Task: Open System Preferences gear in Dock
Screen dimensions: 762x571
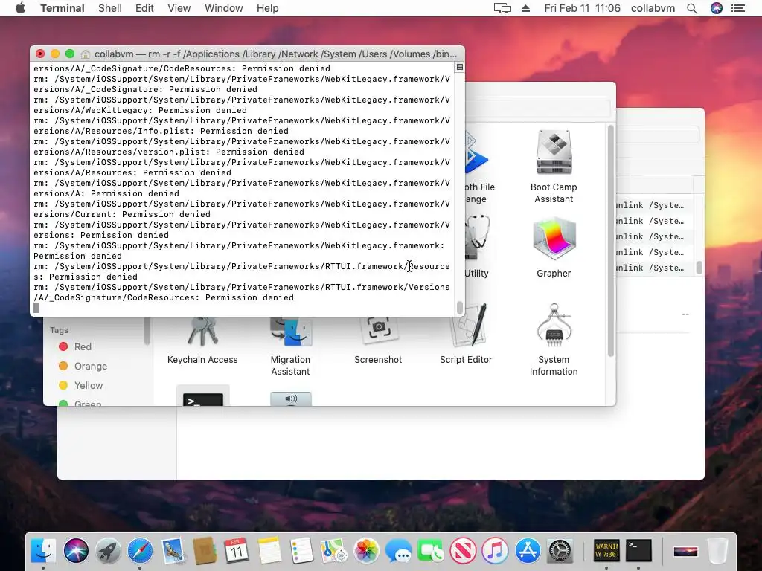Action: 560,551
